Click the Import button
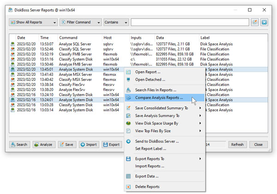The image size is (277, 194). coord(89,145)
